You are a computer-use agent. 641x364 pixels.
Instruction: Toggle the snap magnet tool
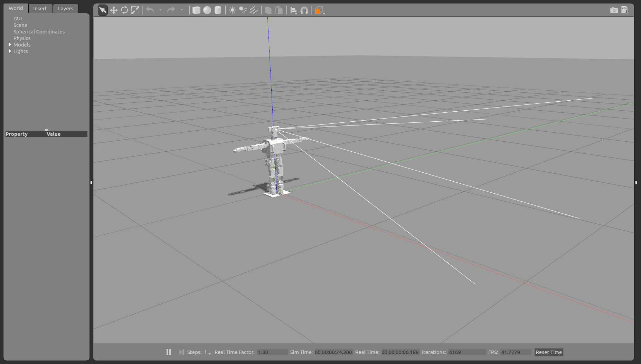click(x=304, y=10)
